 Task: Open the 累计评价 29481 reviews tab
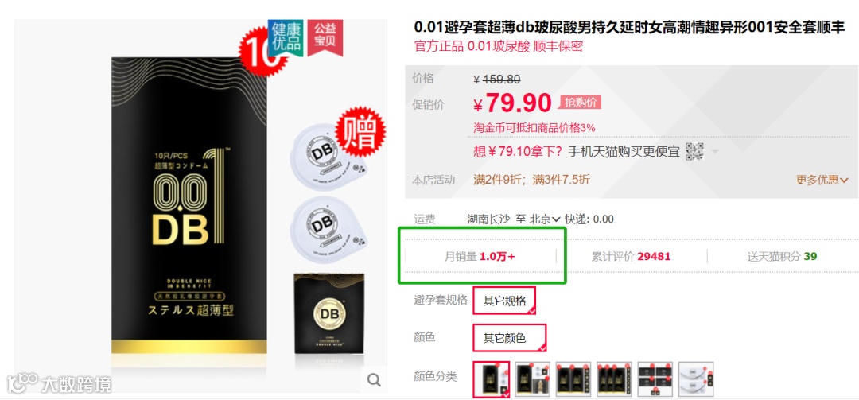tap(631, 256)
